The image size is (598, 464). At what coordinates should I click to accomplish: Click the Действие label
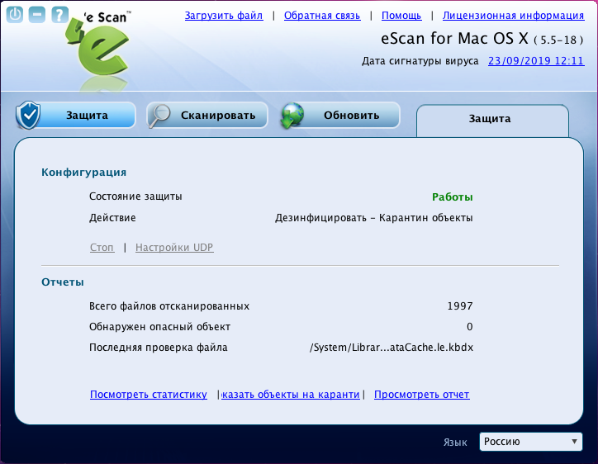112,218
